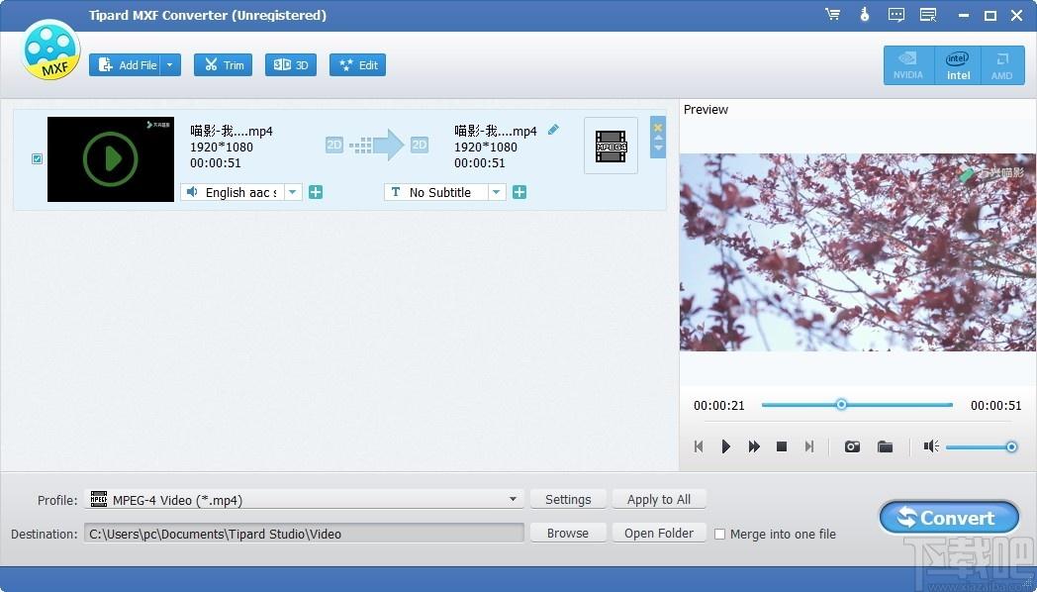Click the Destination path field
The height and width of the screenshot is (592, 1037).
pos(304,534)
